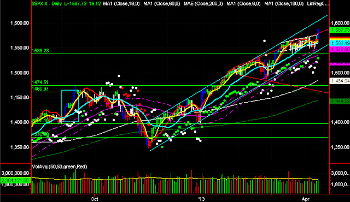Click the cyan 1,560.49 price tag
This screenshot has width=350, height=202.
(x=340, y=43)
